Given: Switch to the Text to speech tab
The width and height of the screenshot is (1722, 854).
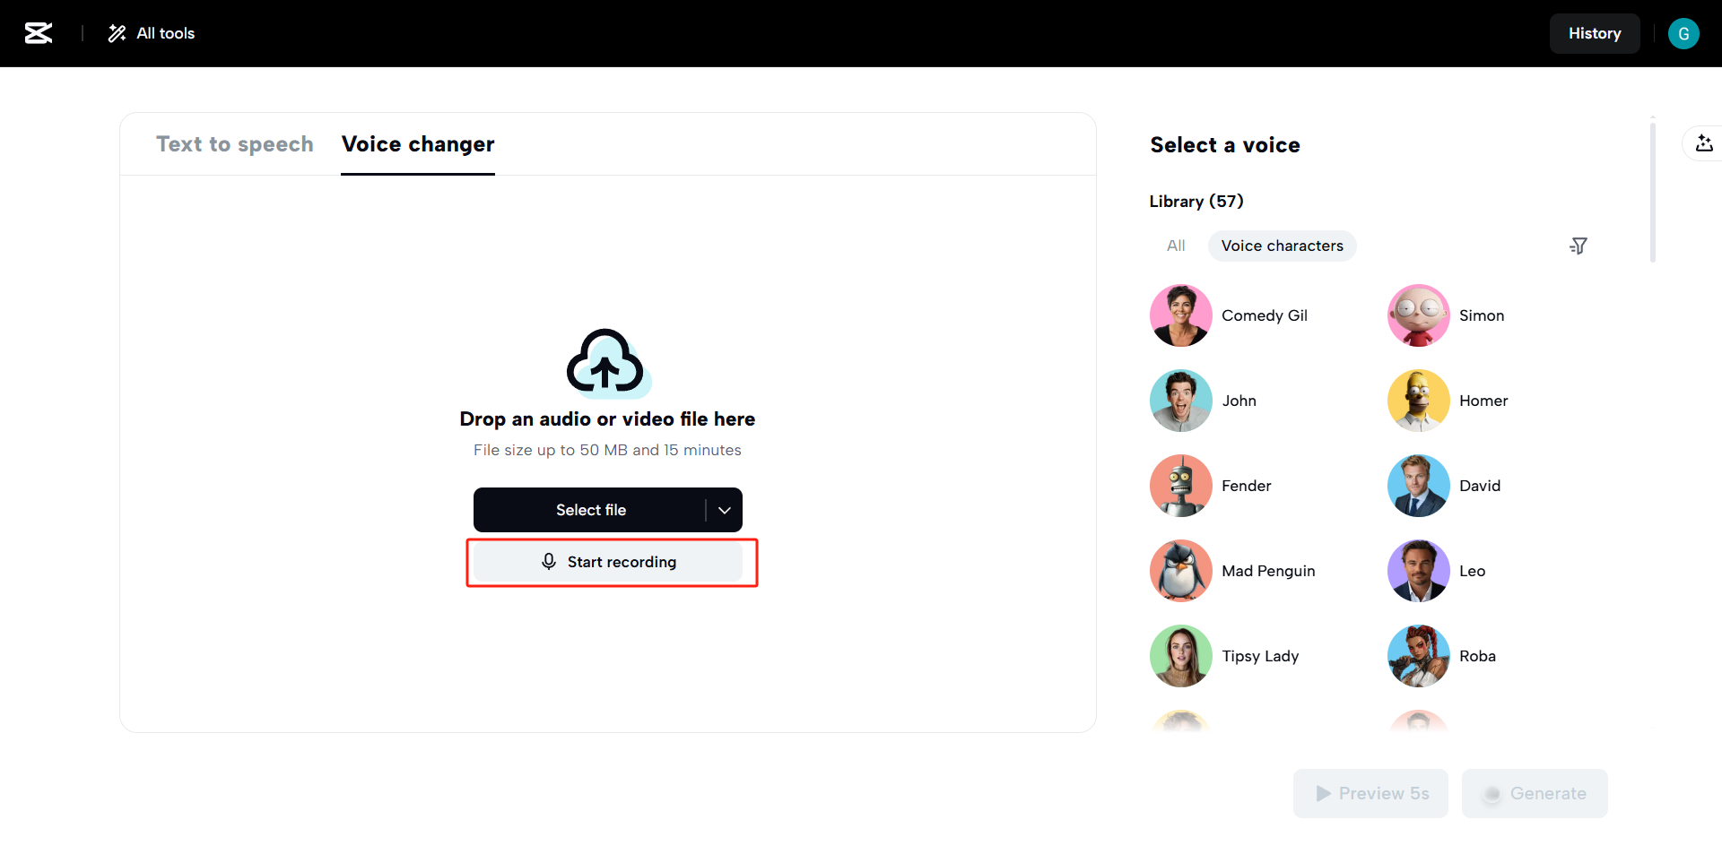Looking at the screenshot, I should [x=235, y=144].
